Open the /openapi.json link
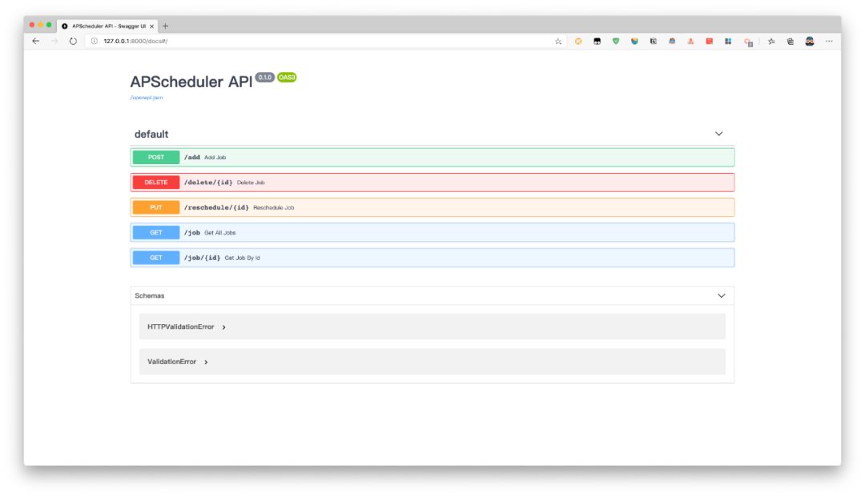 [x=147, y=98]
